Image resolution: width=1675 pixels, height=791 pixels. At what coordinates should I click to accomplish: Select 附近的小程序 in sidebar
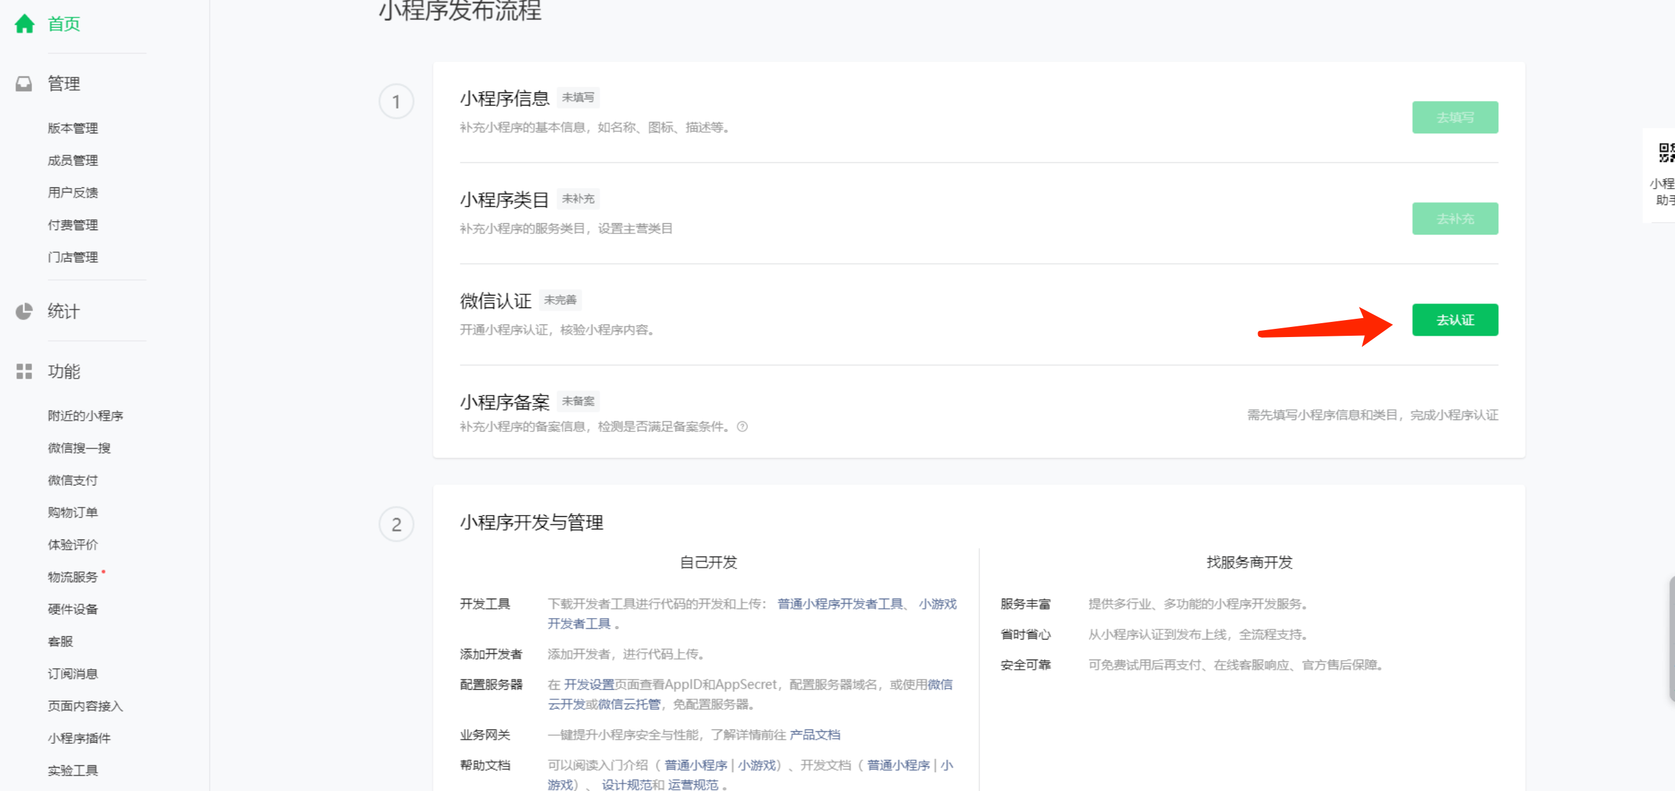(x=85, y=416)
